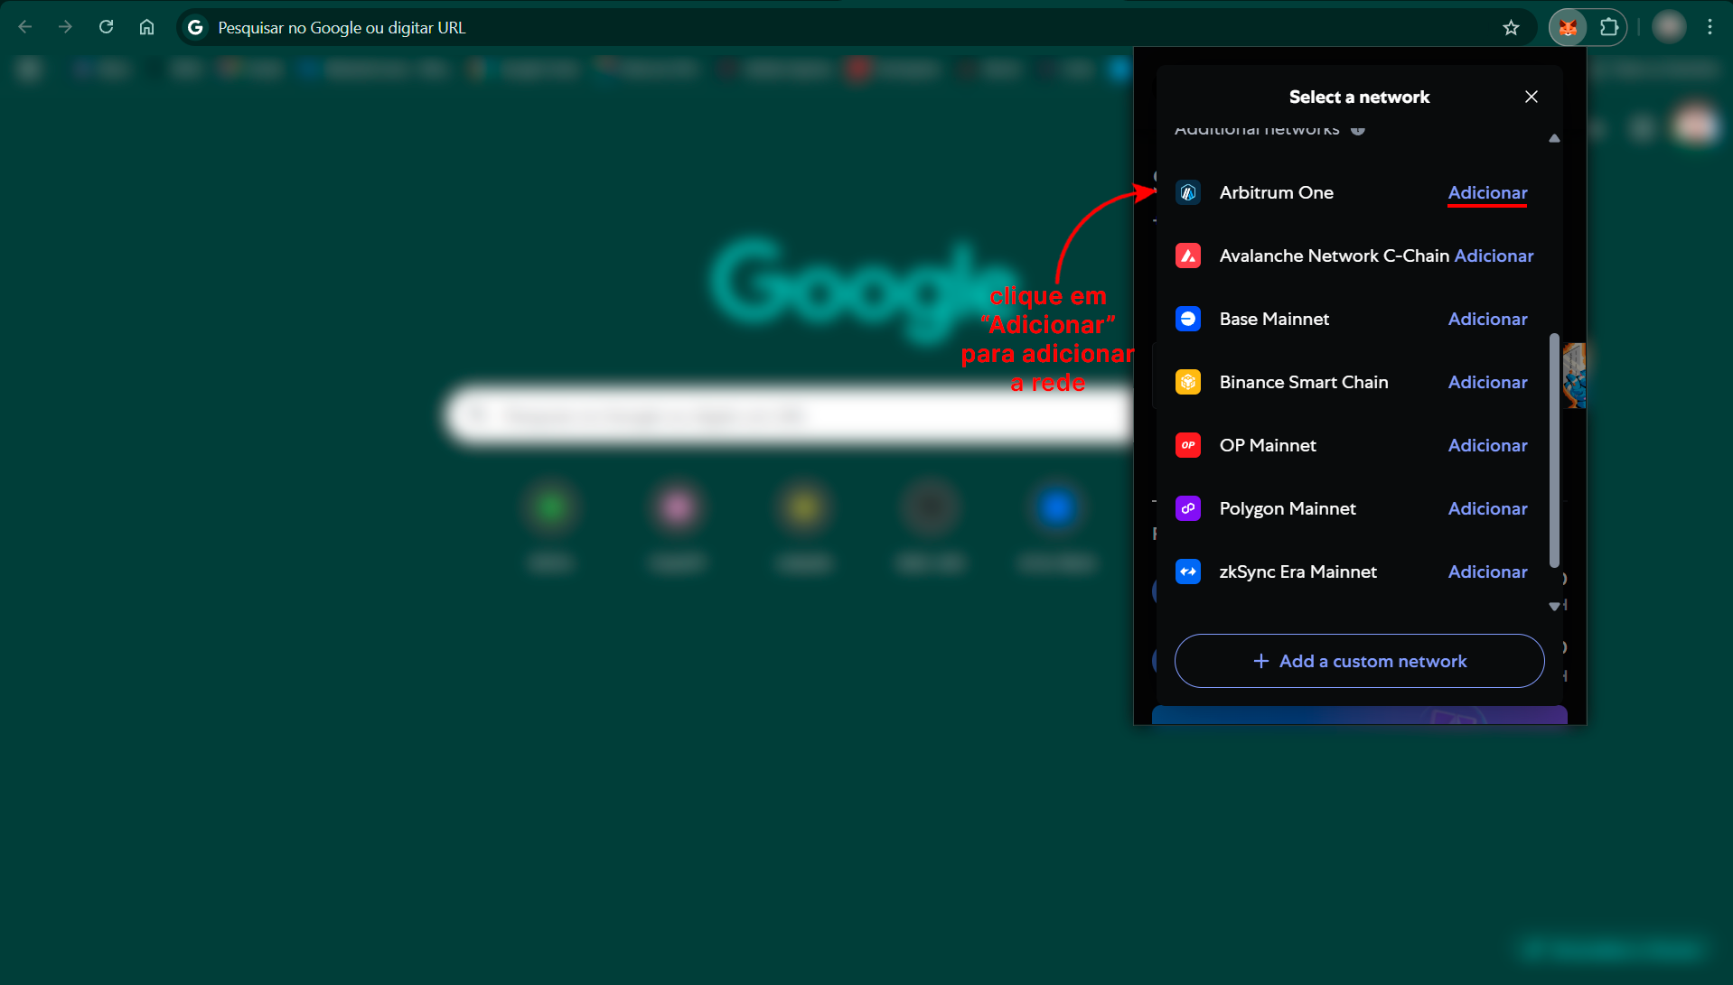Screen dimensions: 1733x985
Task: Add the Arbitrum One network
Action: tap(1487, 192)
